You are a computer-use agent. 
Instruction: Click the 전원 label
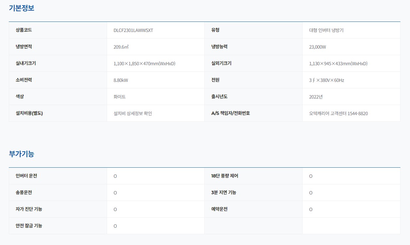[215, 80]
